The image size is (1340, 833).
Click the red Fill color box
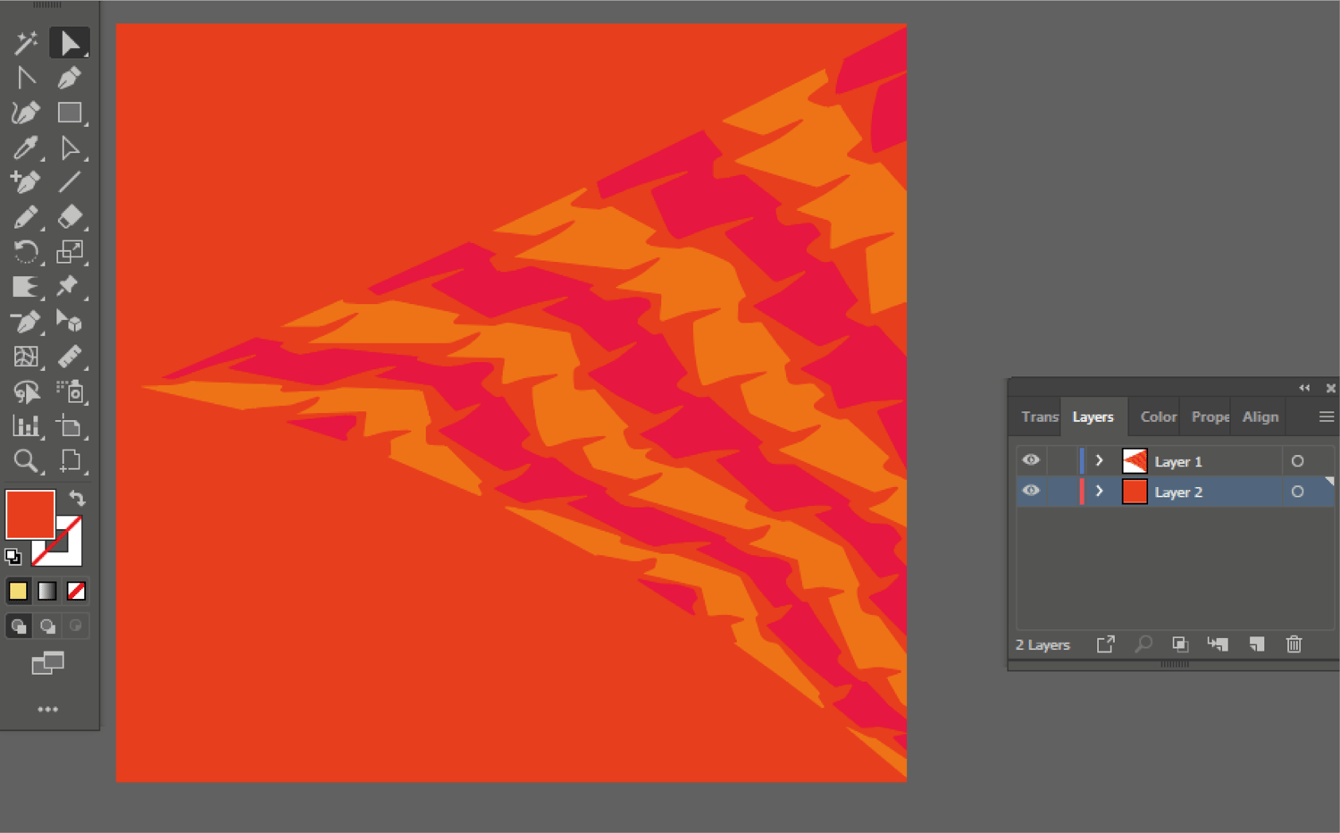(30, 514)
